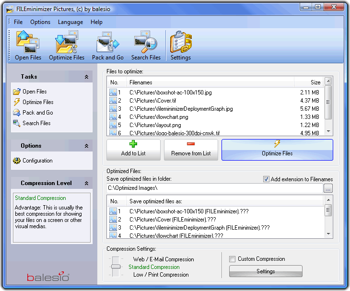Click Optimize Files lightning icon in Tasks panel

[17, 102]
